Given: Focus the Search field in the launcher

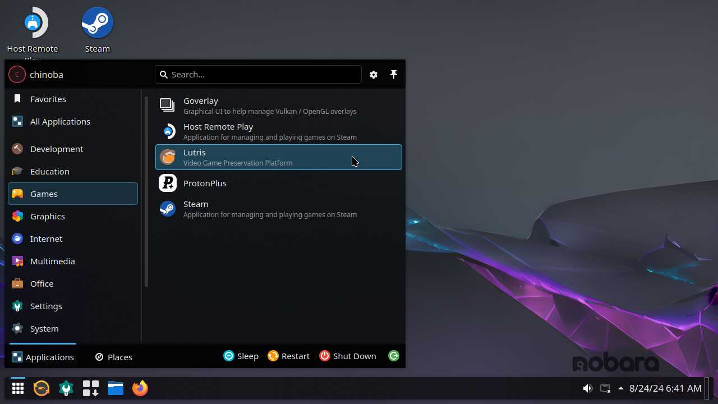Looking at the screenshot, I should pos(258,74).
